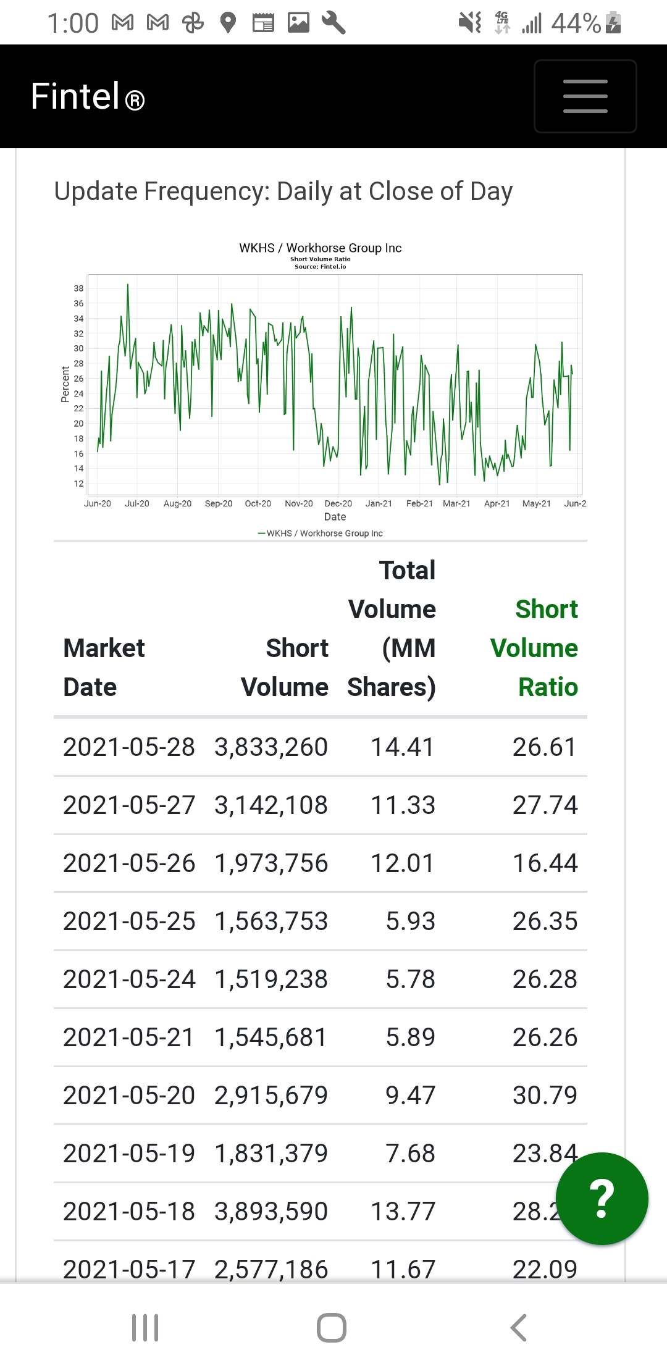
Task: Select the 30.79 short volume ratio cell
Action: 545,1096
